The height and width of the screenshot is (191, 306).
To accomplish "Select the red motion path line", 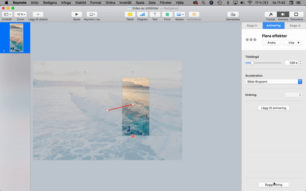I will click(x=120, y=107).
